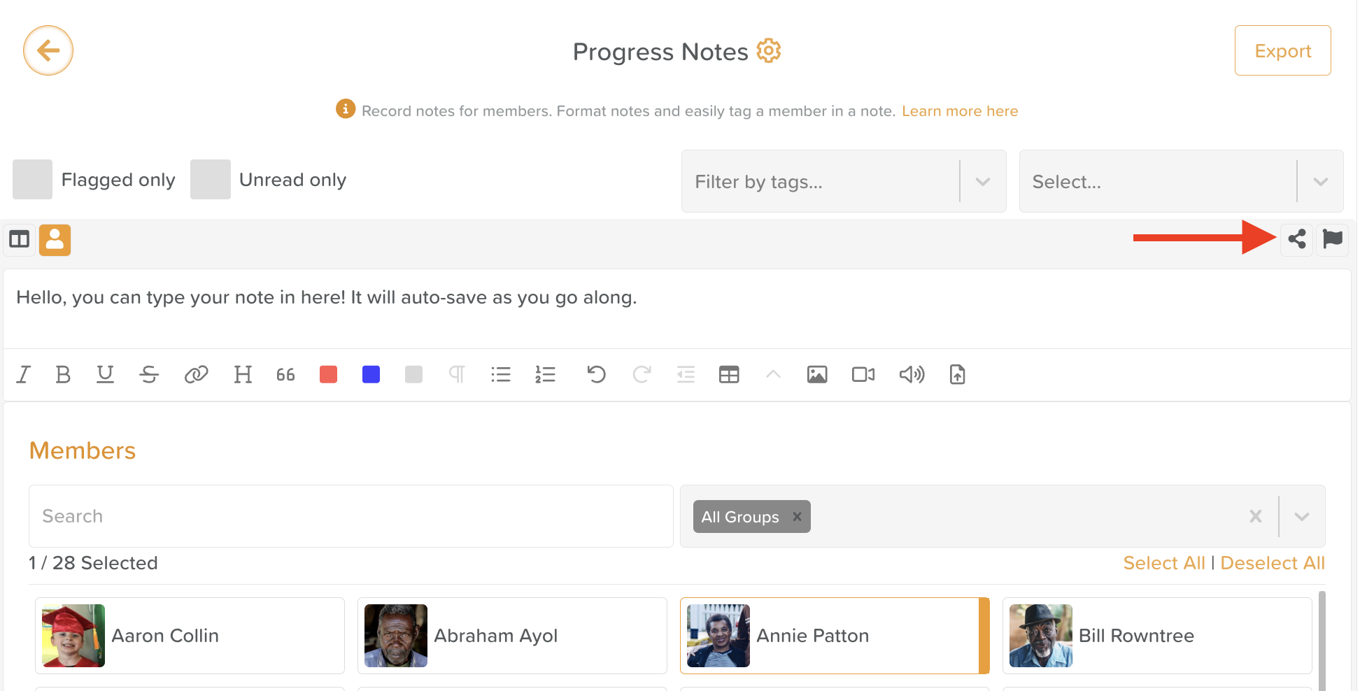Insert a table in the note
This screenshot has height=691, width=1360.
[728, 375]
